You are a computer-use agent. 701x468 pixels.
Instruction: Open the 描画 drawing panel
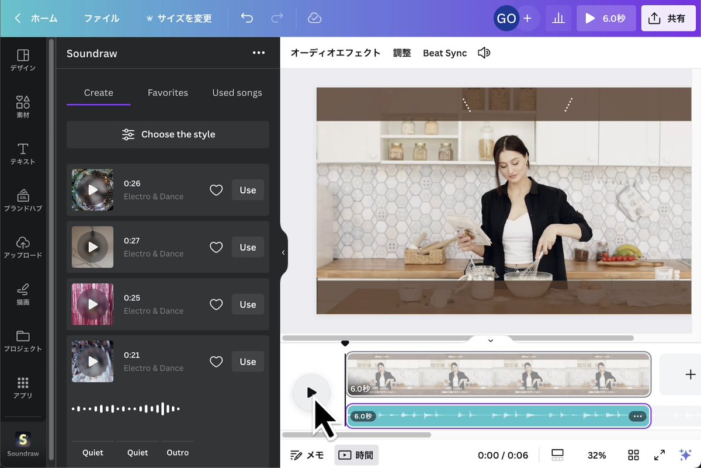click(23, 294)
